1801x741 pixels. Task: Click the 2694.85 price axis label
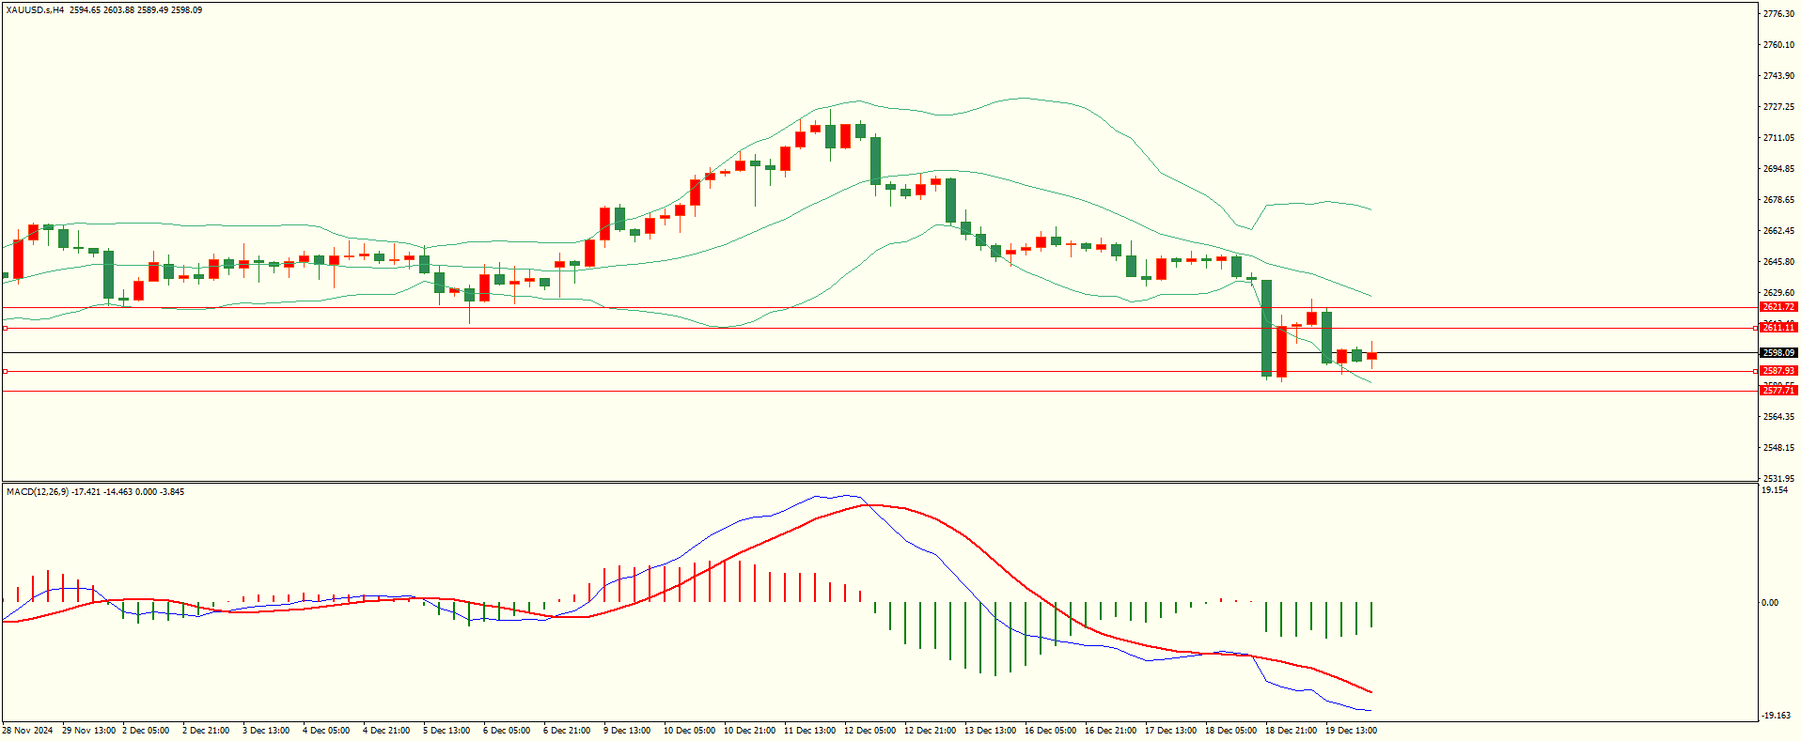pyautogui.click(x=1778, y=169)
